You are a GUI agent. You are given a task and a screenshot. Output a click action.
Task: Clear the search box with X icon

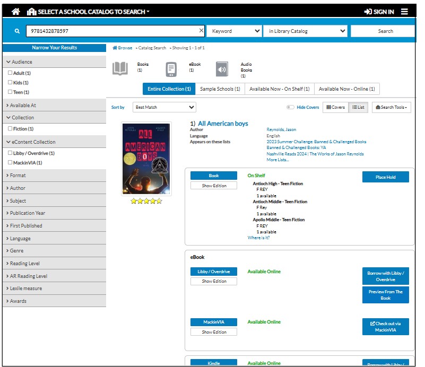201,31
